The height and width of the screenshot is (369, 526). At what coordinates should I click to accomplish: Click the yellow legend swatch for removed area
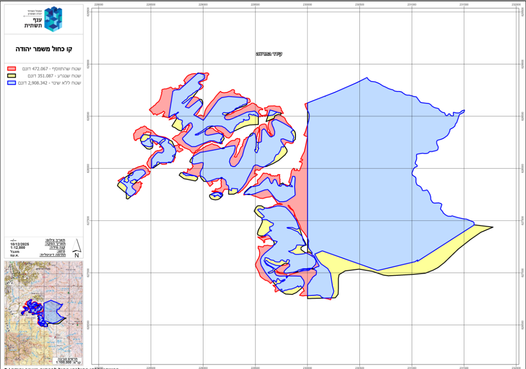tap(12, 76)
